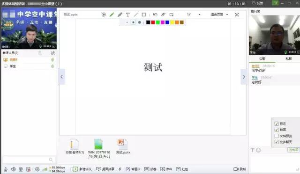Click the 反馈 feedback button in title bar
Screen dimensions: 300x174
[x=258, y=3]
